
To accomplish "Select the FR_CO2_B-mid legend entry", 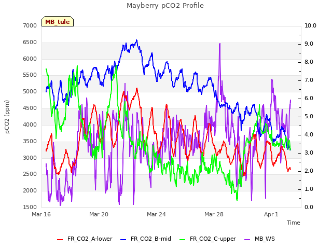I will 146,239.
